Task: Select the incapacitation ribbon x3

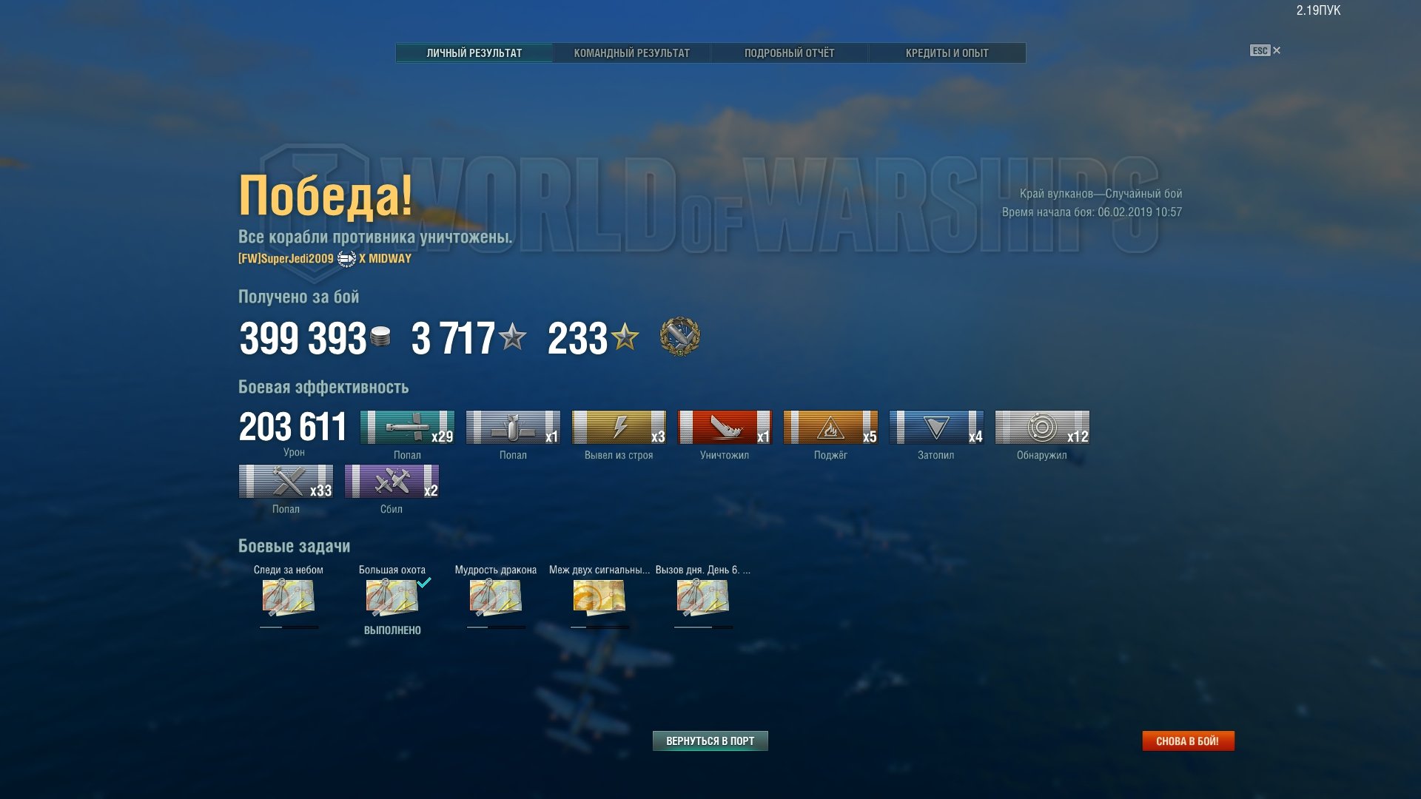Action: [619, 428]
